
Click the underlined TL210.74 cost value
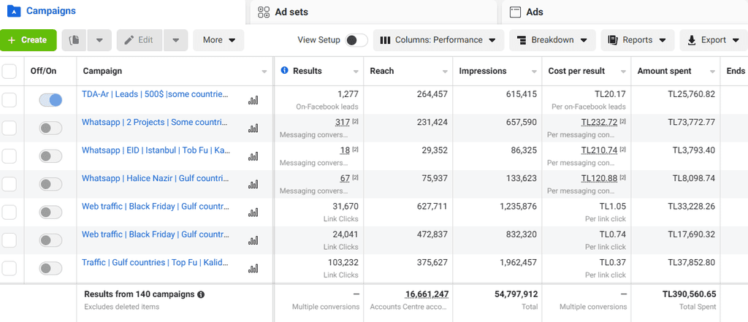pyautogui.click(x=599, y=150)
